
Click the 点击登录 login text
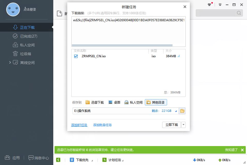[30, 10]
